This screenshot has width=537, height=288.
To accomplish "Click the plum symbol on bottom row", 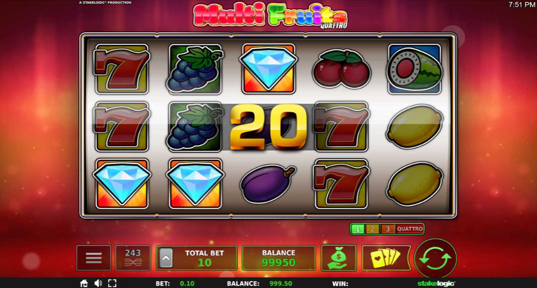I will click(268, 184).
